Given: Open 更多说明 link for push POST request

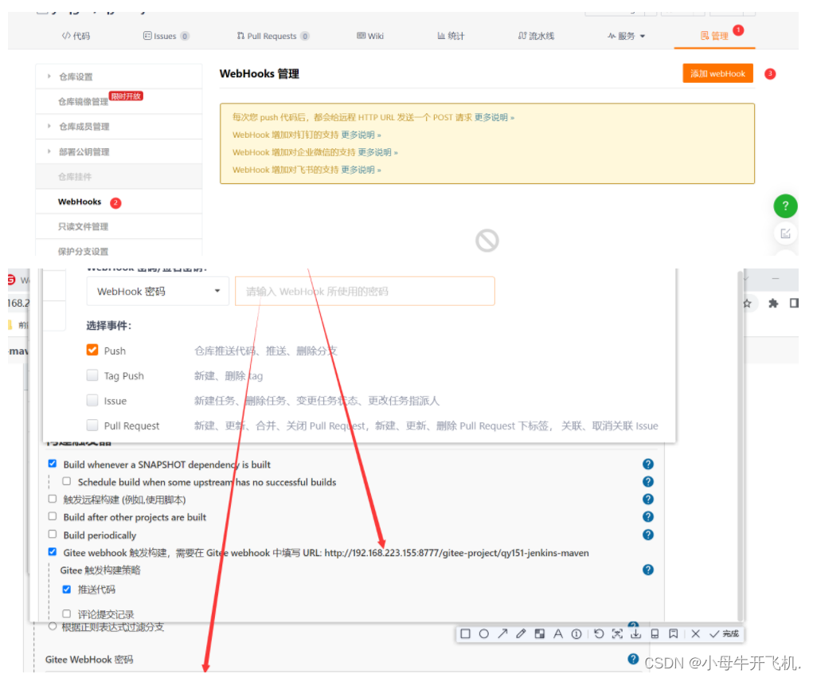Looking at the screenshot, I should pyautogui.click(x=494, y=118).
